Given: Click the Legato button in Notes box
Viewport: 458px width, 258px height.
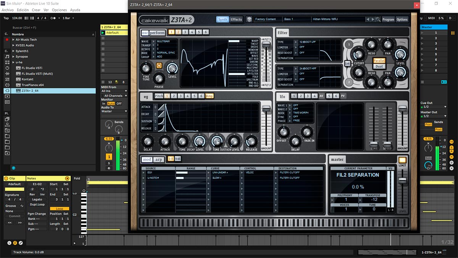Looking at the screenshot, I should point(37,200).
